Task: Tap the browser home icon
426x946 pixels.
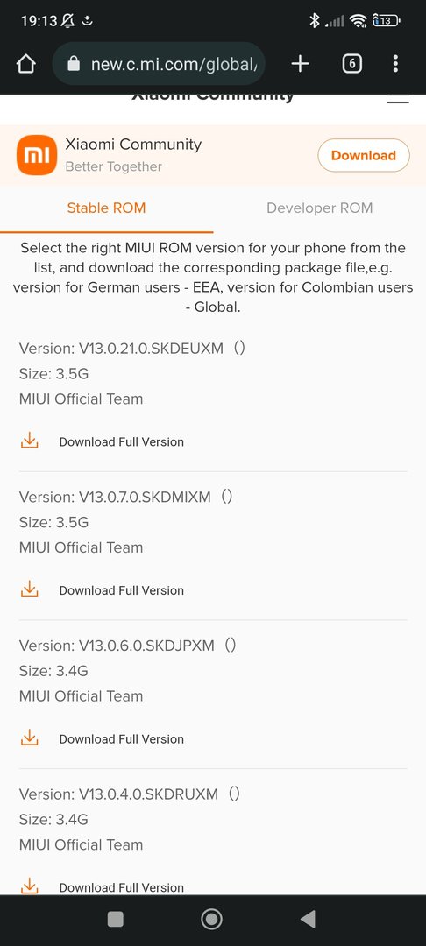Action: (x=26, y=64)
